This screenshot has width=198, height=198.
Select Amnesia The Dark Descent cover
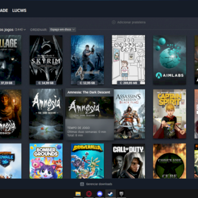(46, 114)
